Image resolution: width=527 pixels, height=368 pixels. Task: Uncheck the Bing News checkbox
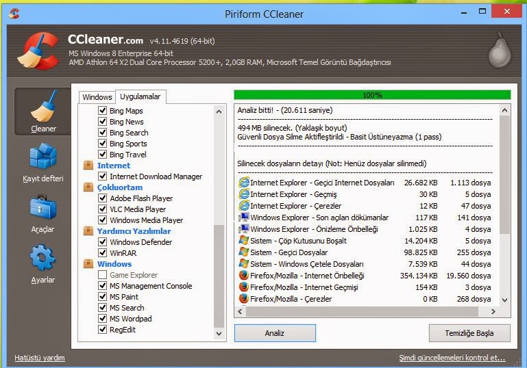[x=103, y=122]
